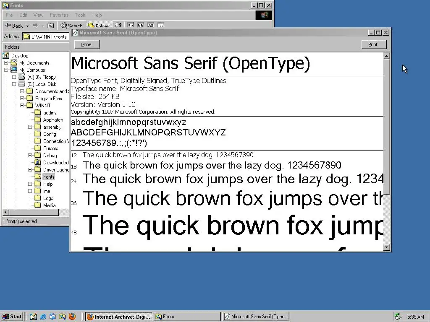The image size is (430, 322).
Task: Click Done in the font viewer
Action: (x=86, y=44)
